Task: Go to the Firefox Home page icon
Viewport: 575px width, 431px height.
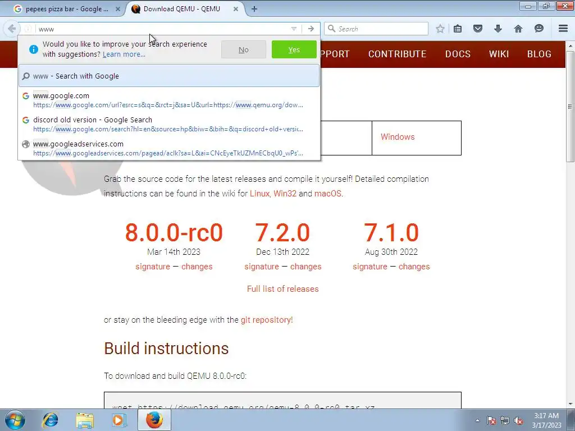Action: (518, 29)
